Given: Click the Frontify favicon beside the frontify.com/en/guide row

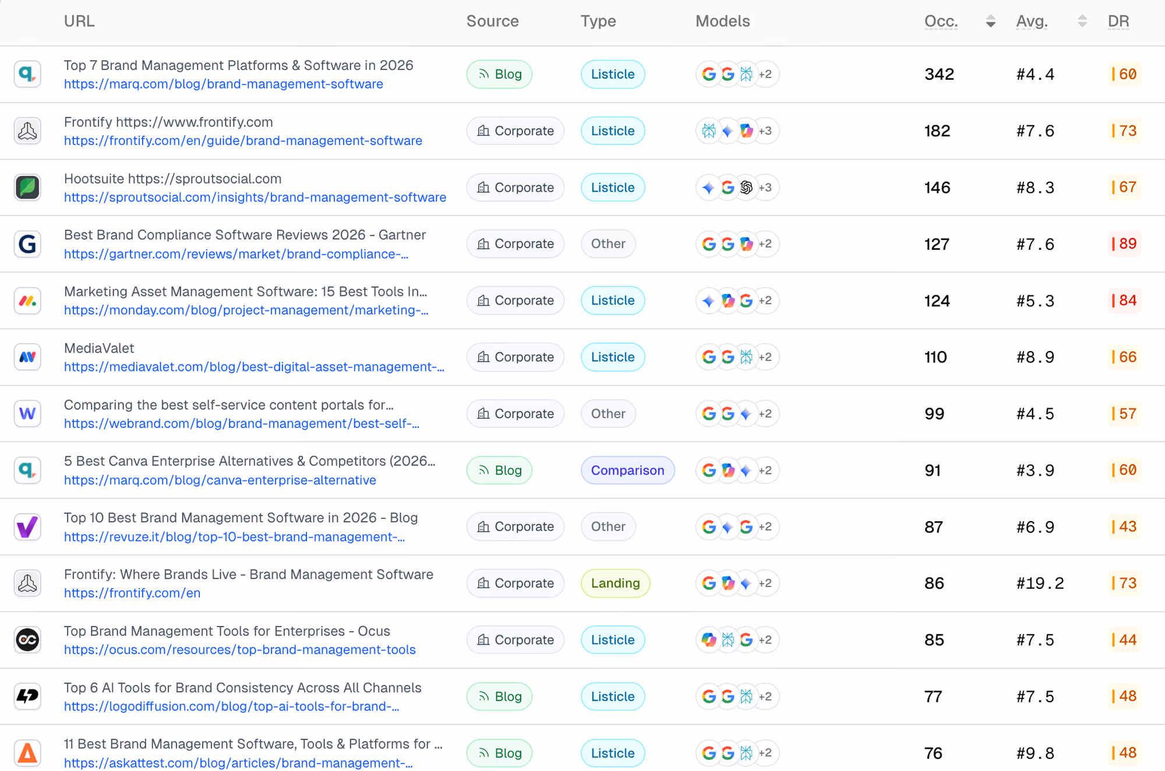Looking at the screenshot, I should pos(27,131).
